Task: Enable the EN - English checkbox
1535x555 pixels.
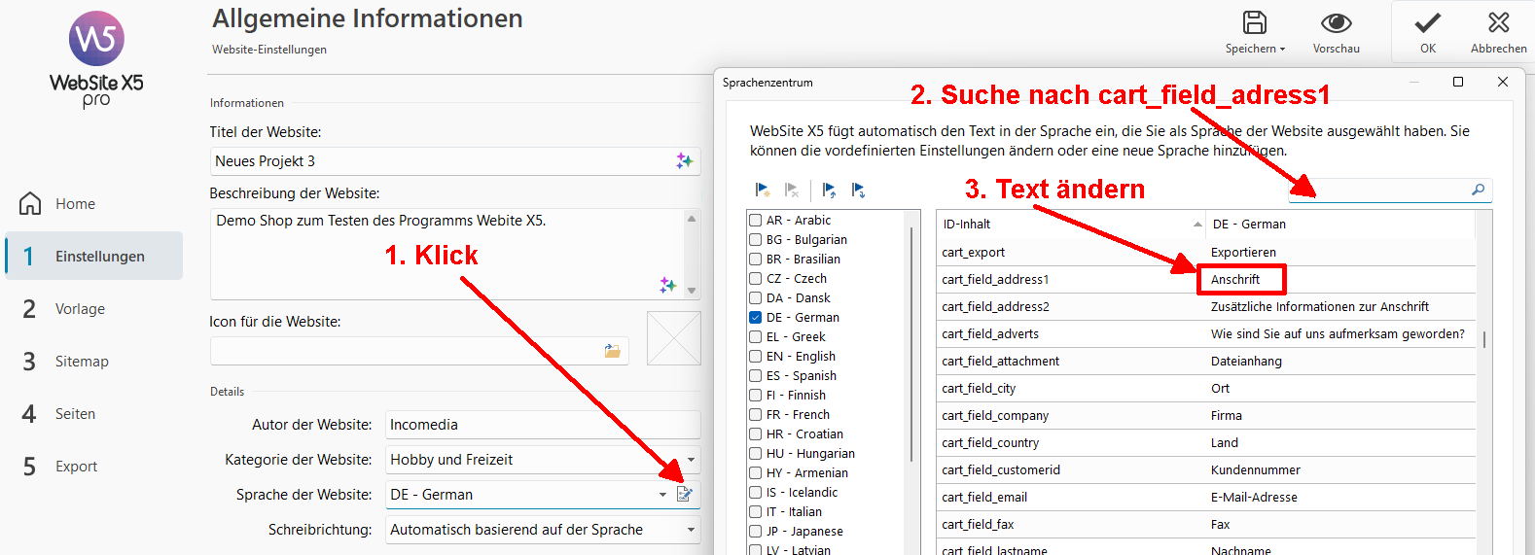Action: point(756,357)
